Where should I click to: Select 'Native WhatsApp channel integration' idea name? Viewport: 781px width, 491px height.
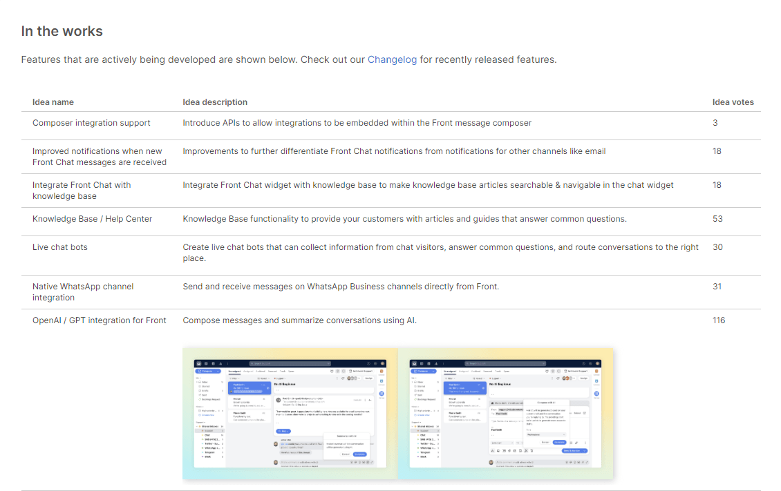[83, 292]
